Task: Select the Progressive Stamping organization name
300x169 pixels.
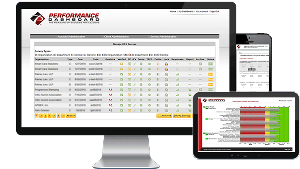Action: [x=47, y=90]
